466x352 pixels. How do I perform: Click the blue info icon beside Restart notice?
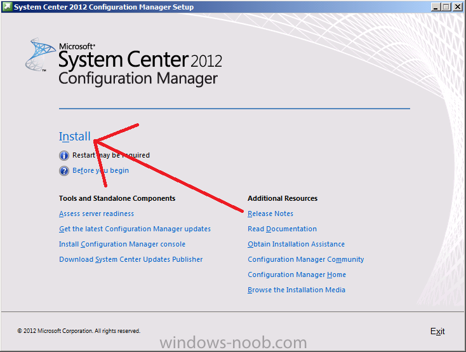pos(64,155)
